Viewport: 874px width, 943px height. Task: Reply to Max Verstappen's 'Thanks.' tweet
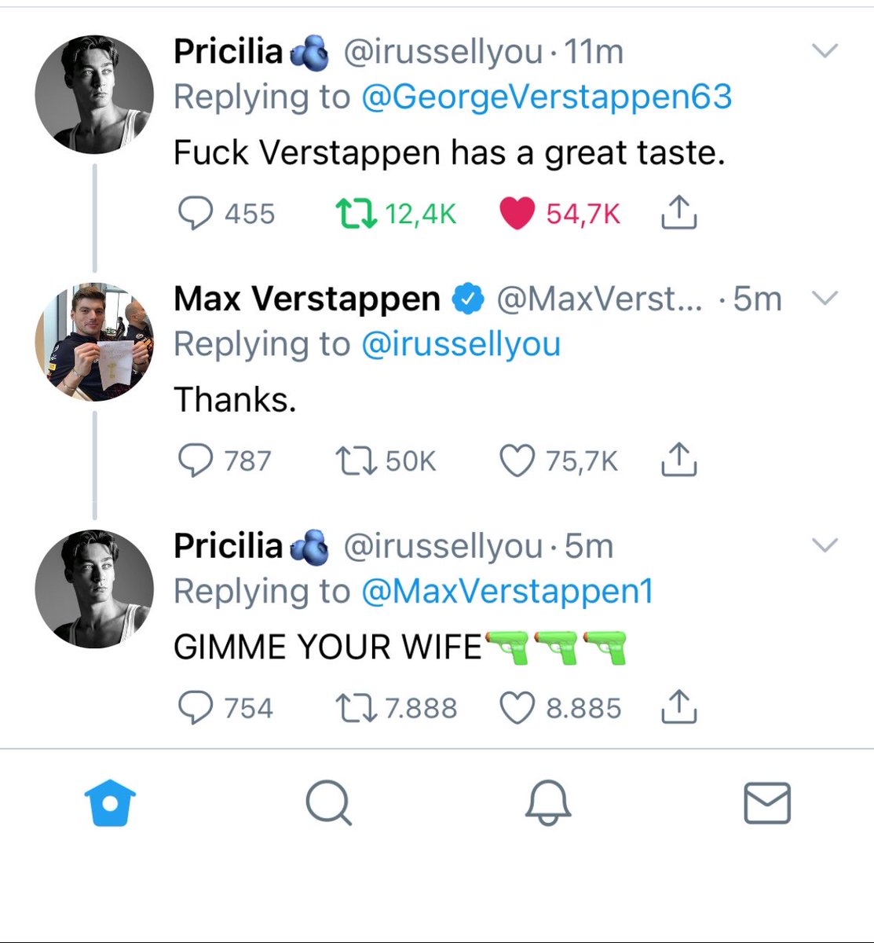point(196,460)
